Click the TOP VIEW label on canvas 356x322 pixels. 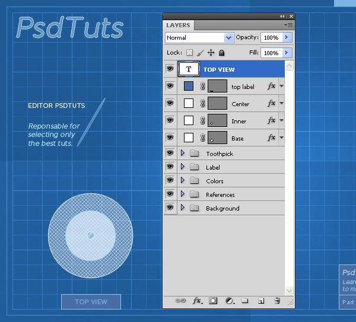(x=91, y=302)
